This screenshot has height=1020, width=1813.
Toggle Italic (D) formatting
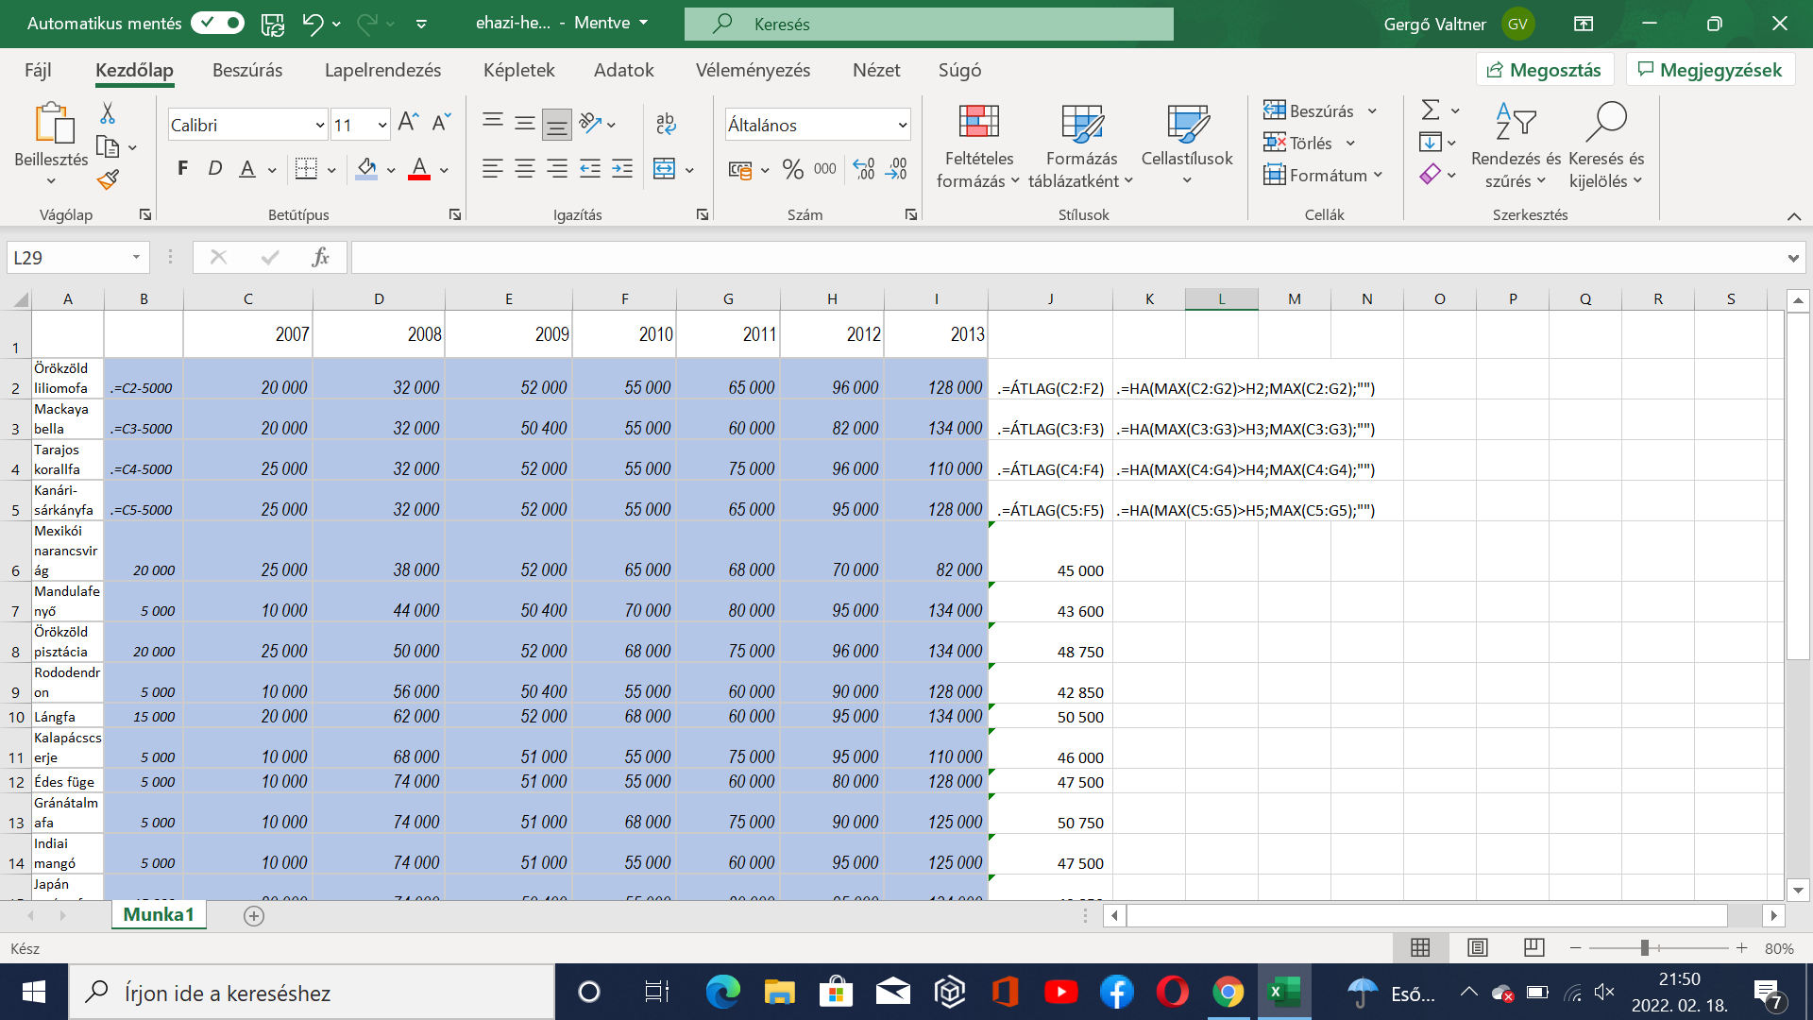pos(214,169)
